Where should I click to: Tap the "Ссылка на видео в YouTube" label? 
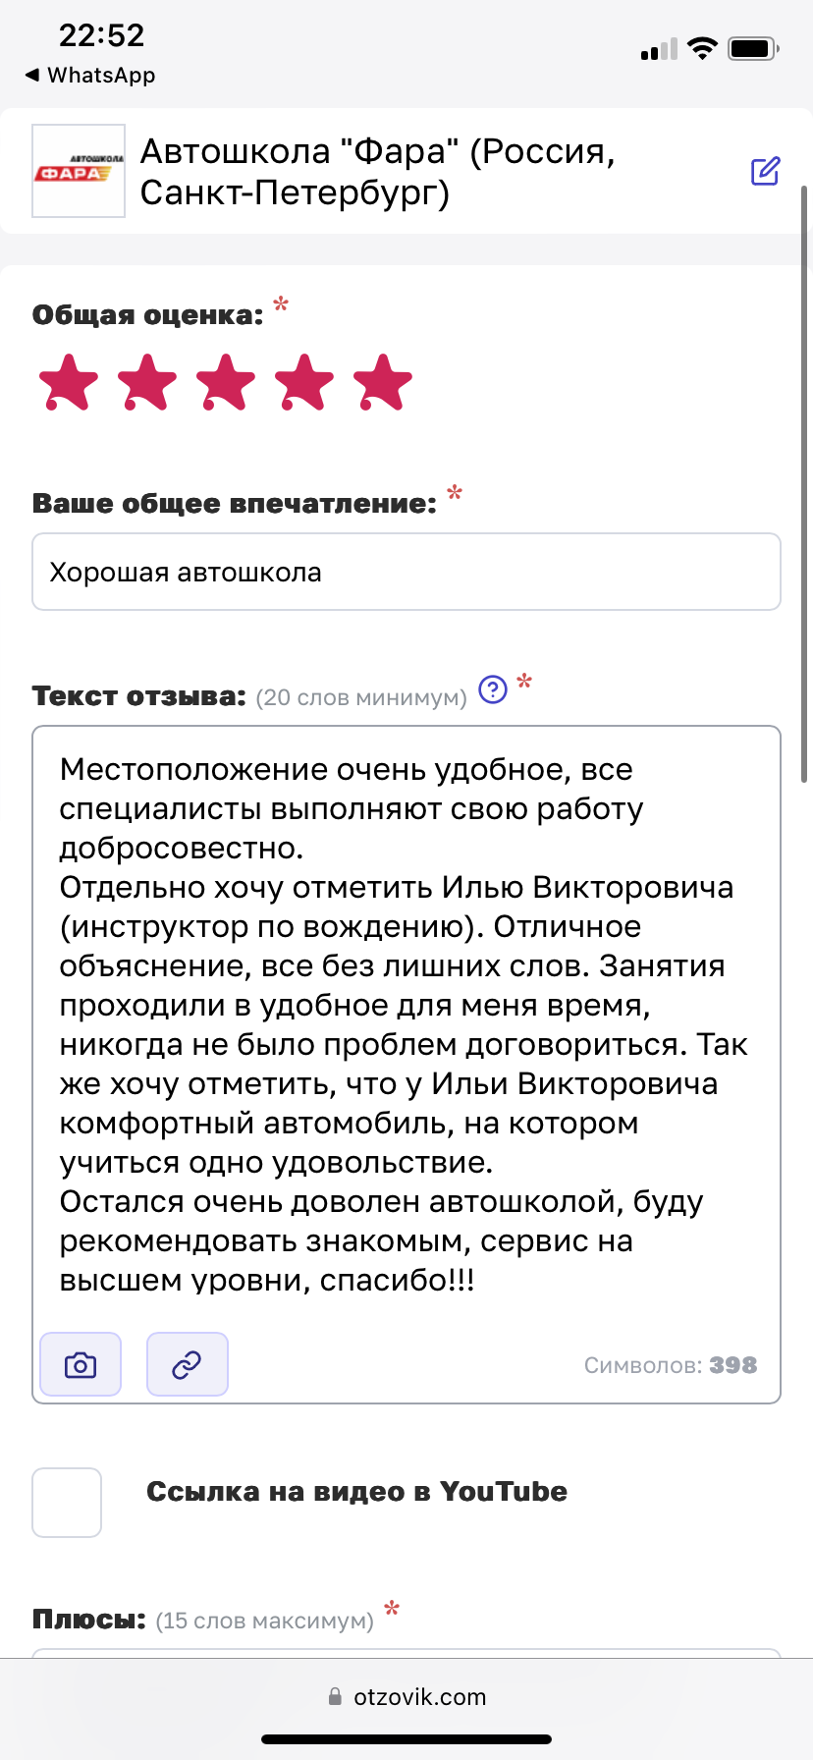(356, 1492)
